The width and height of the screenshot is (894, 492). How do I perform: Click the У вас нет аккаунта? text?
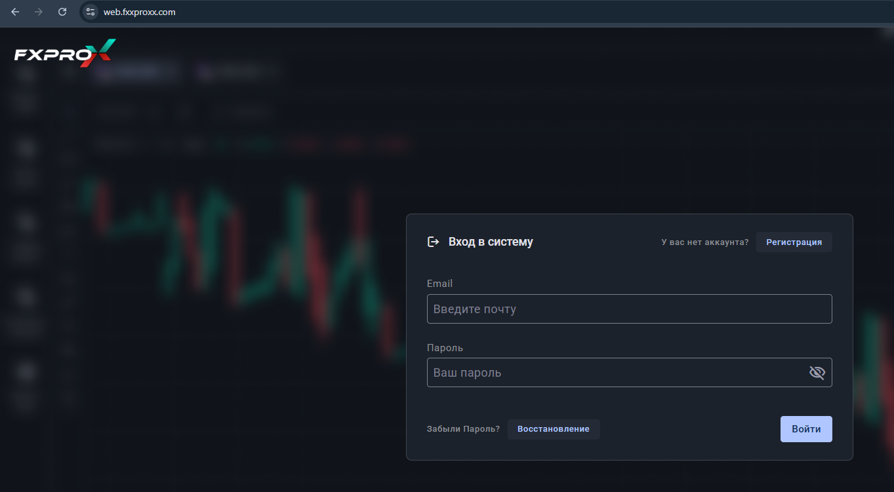pyautogui.click(x=705, y=242)
